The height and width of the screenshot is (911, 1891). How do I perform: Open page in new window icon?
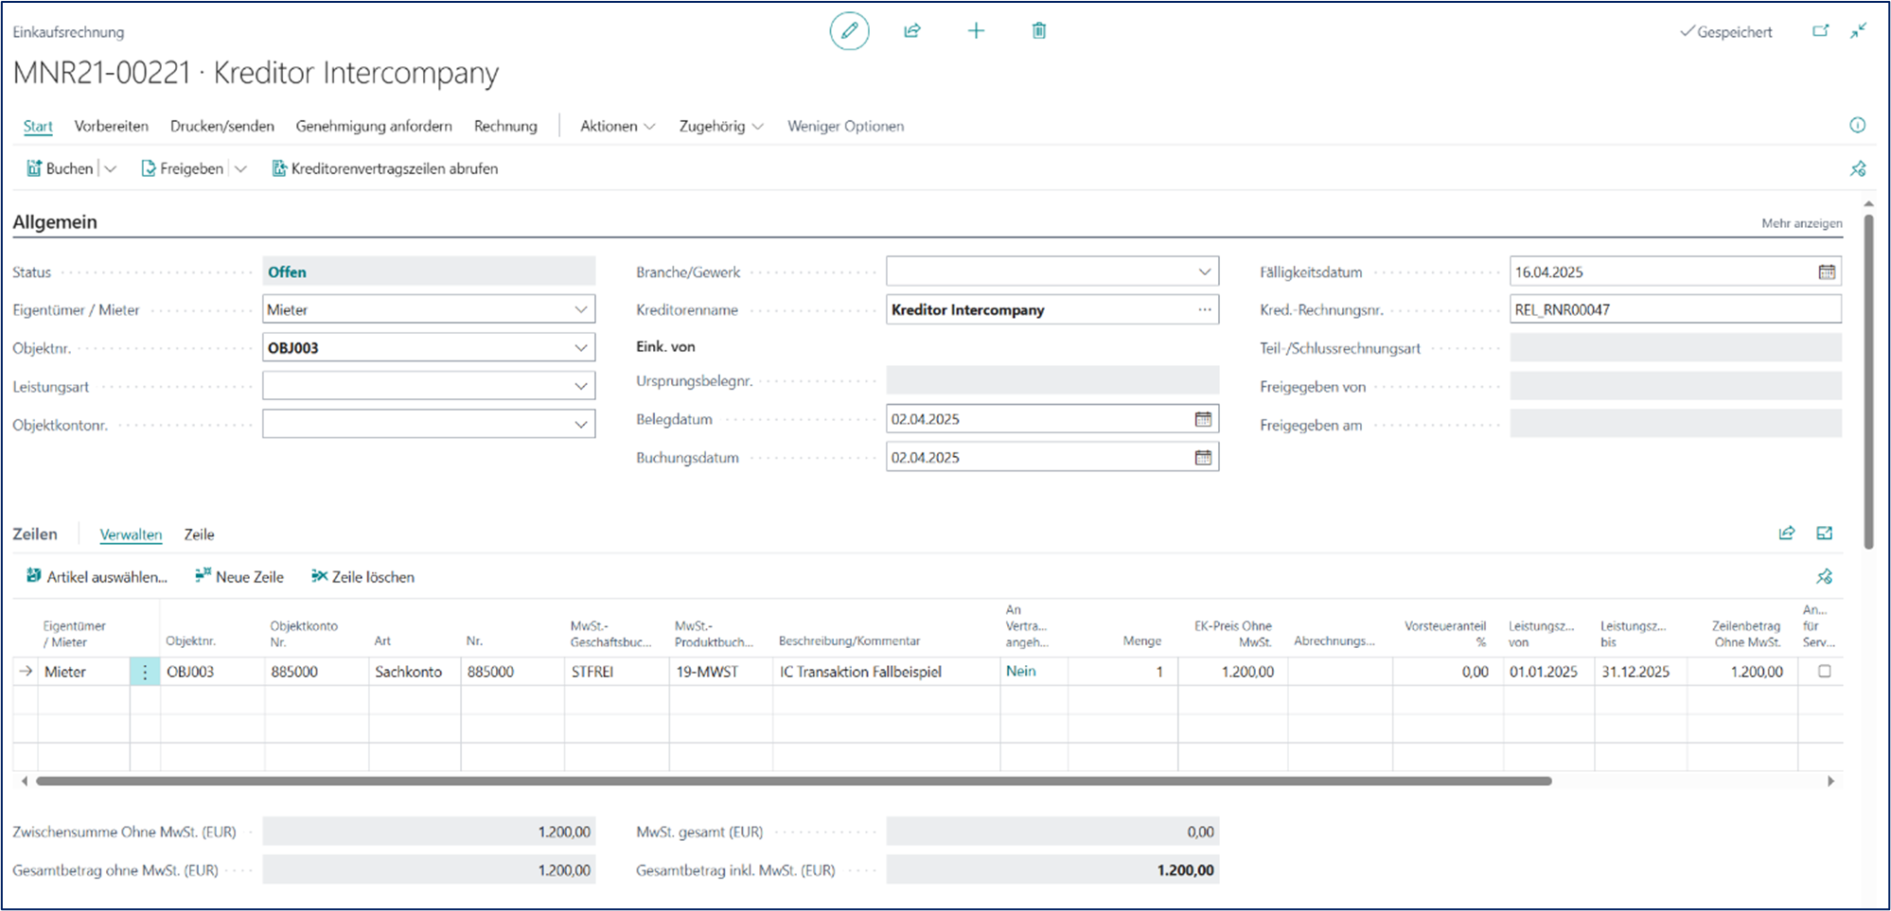coord(1820,31)
